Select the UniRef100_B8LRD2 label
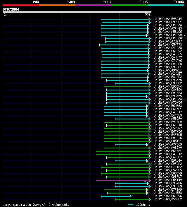 click(x=168, y=77)
